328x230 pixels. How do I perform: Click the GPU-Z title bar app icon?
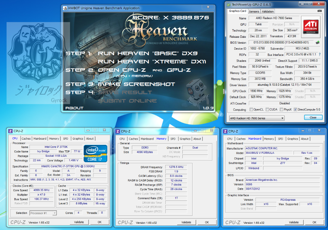coord(229,4)
